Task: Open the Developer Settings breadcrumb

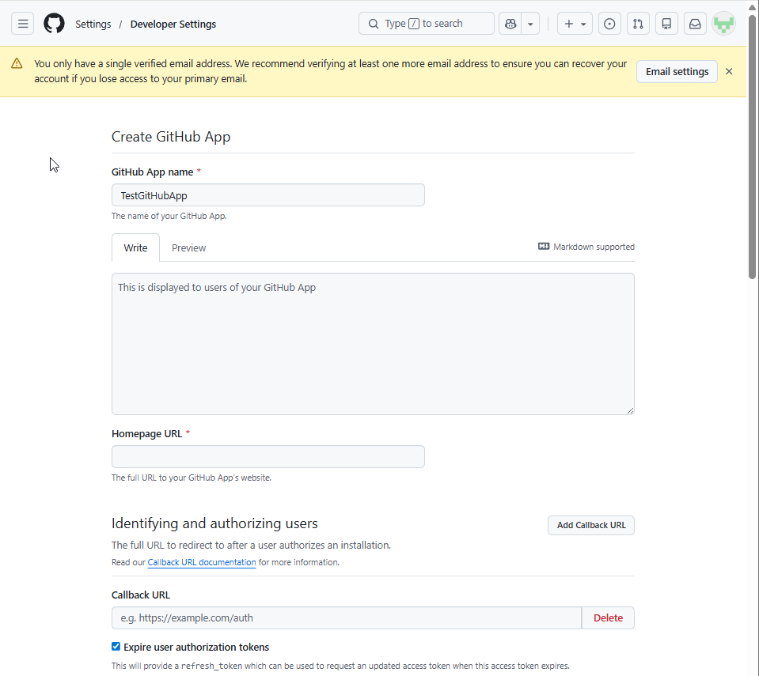Action: (173, 25)
